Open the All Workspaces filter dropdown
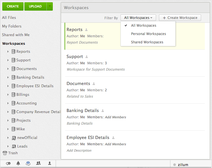Screen dimensions: 212x168 (138, 18)
